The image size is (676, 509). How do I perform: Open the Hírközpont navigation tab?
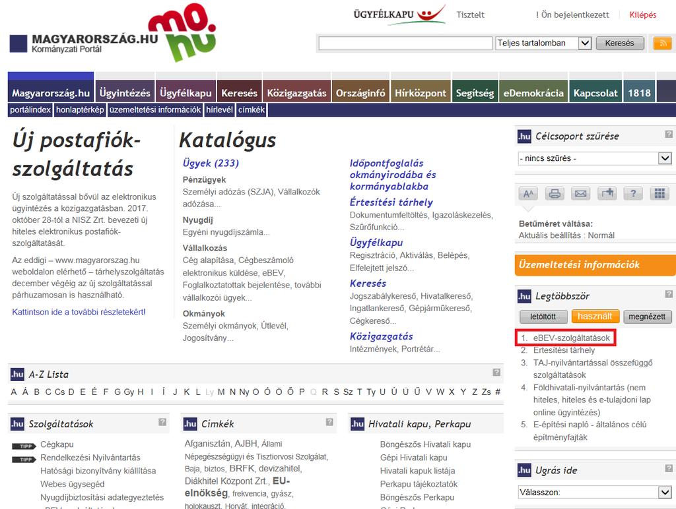pyautogui.click(x=421, y=92)
